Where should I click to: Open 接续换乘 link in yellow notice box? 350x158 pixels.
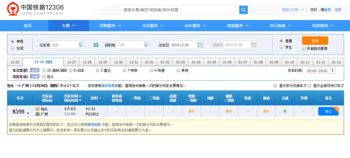[x=94, y=125]
